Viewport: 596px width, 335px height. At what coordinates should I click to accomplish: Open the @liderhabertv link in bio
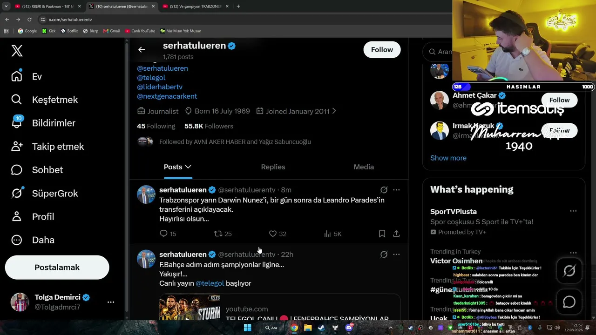[160, 87]
